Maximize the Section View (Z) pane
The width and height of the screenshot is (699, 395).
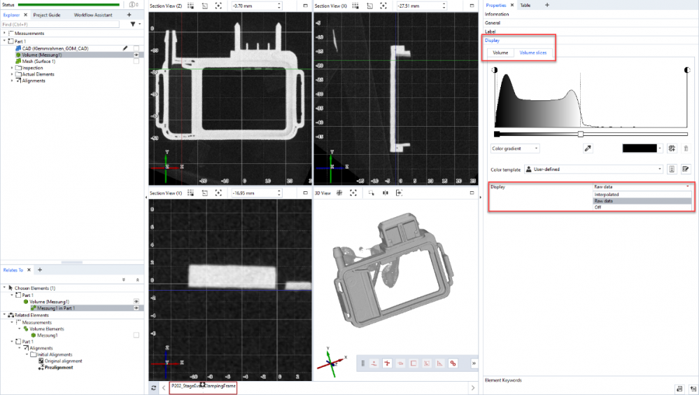(306, 6)
